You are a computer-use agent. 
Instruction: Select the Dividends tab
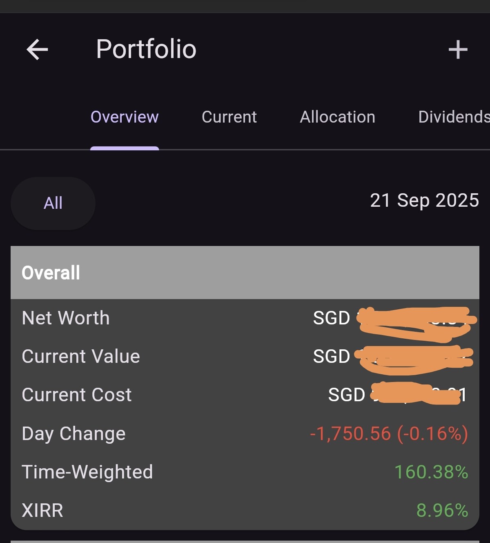point(453,117)
